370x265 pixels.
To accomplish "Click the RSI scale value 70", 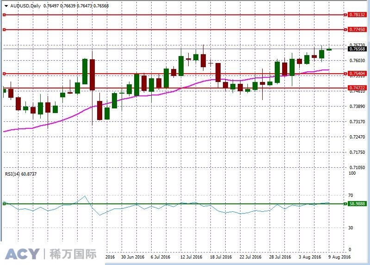I will click(351, 195).
